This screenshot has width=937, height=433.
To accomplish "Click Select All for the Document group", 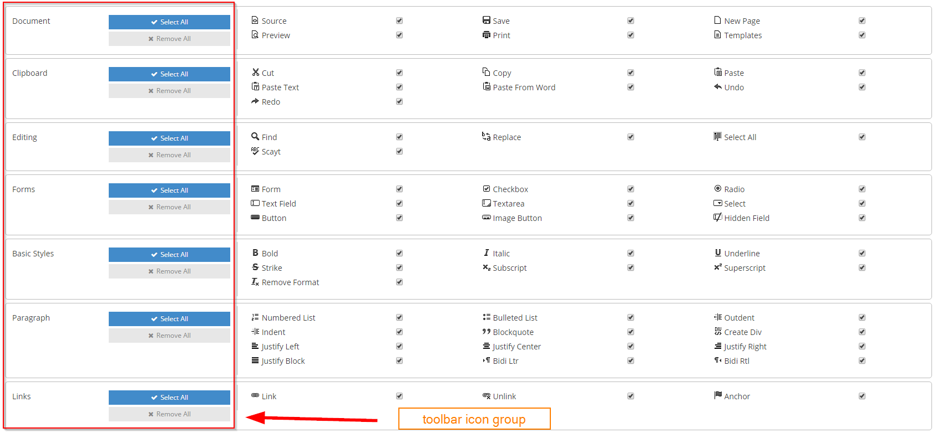I will pyautogui.click(x=169, y=22).
